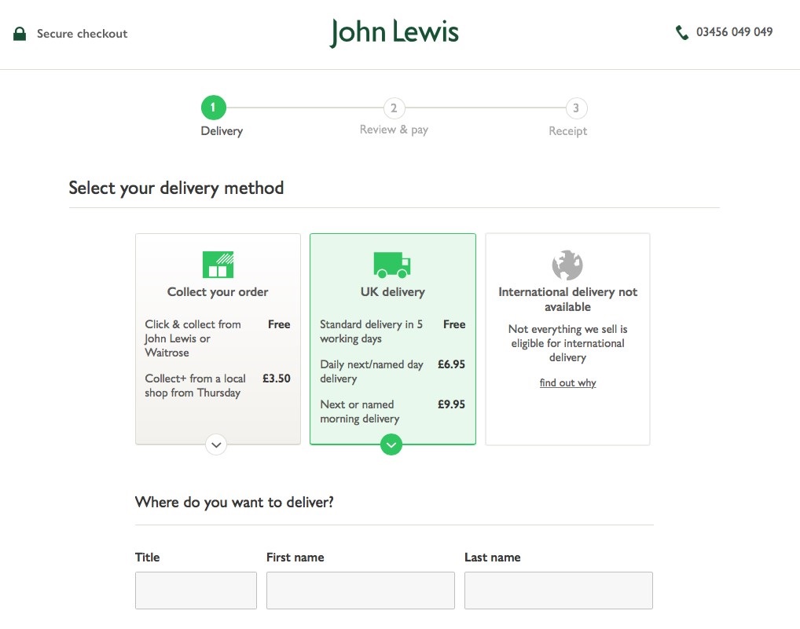Click the Last name input field
This screenshot has width=800, height=629.
[559, 591]
